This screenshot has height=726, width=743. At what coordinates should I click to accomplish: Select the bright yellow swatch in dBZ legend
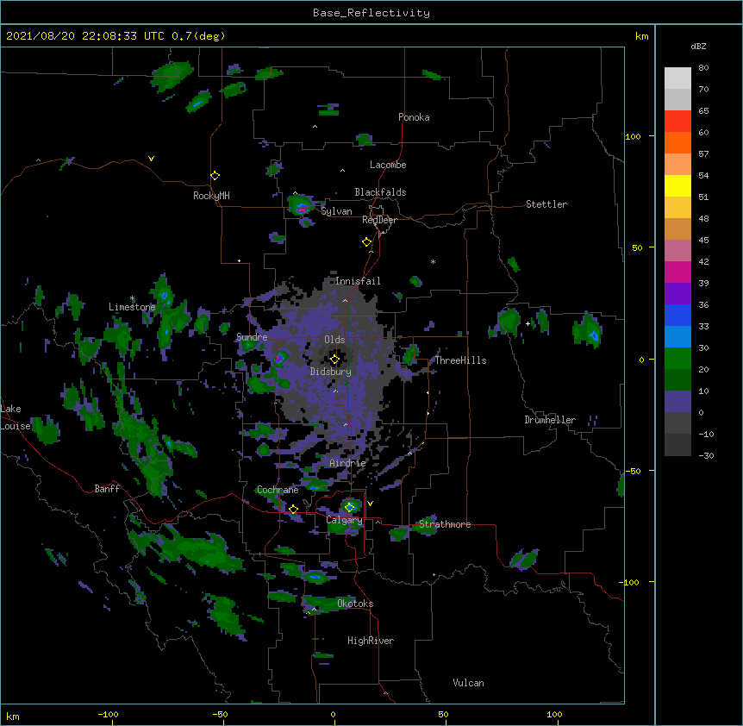677,185
